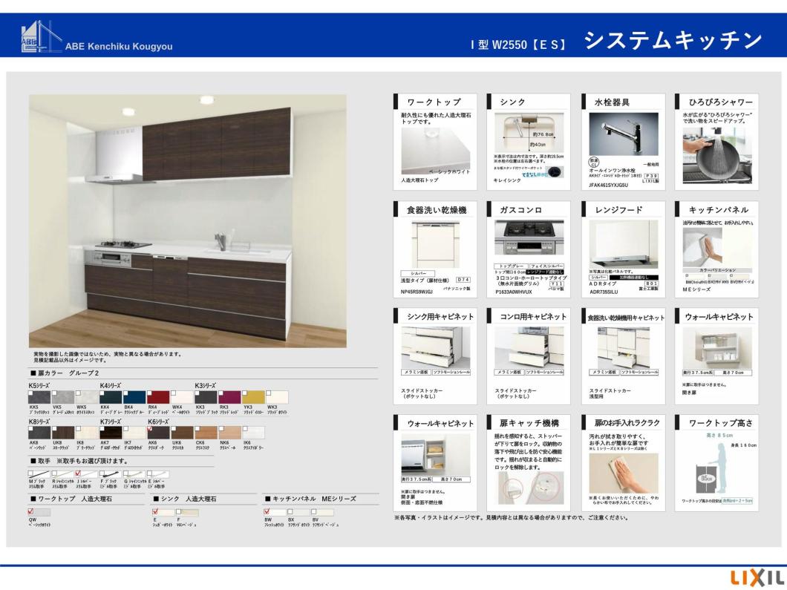This screenshot has width=787, height=590.
Task: Check the RK4 deep red door color box
Action: click(149, 393)
